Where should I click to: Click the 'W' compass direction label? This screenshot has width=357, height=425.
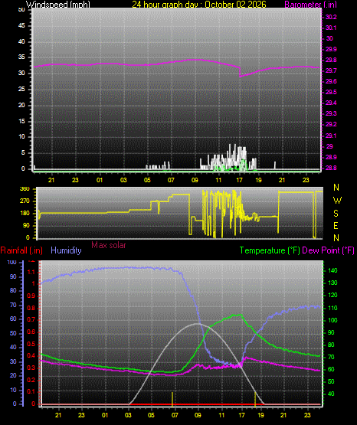337,201
